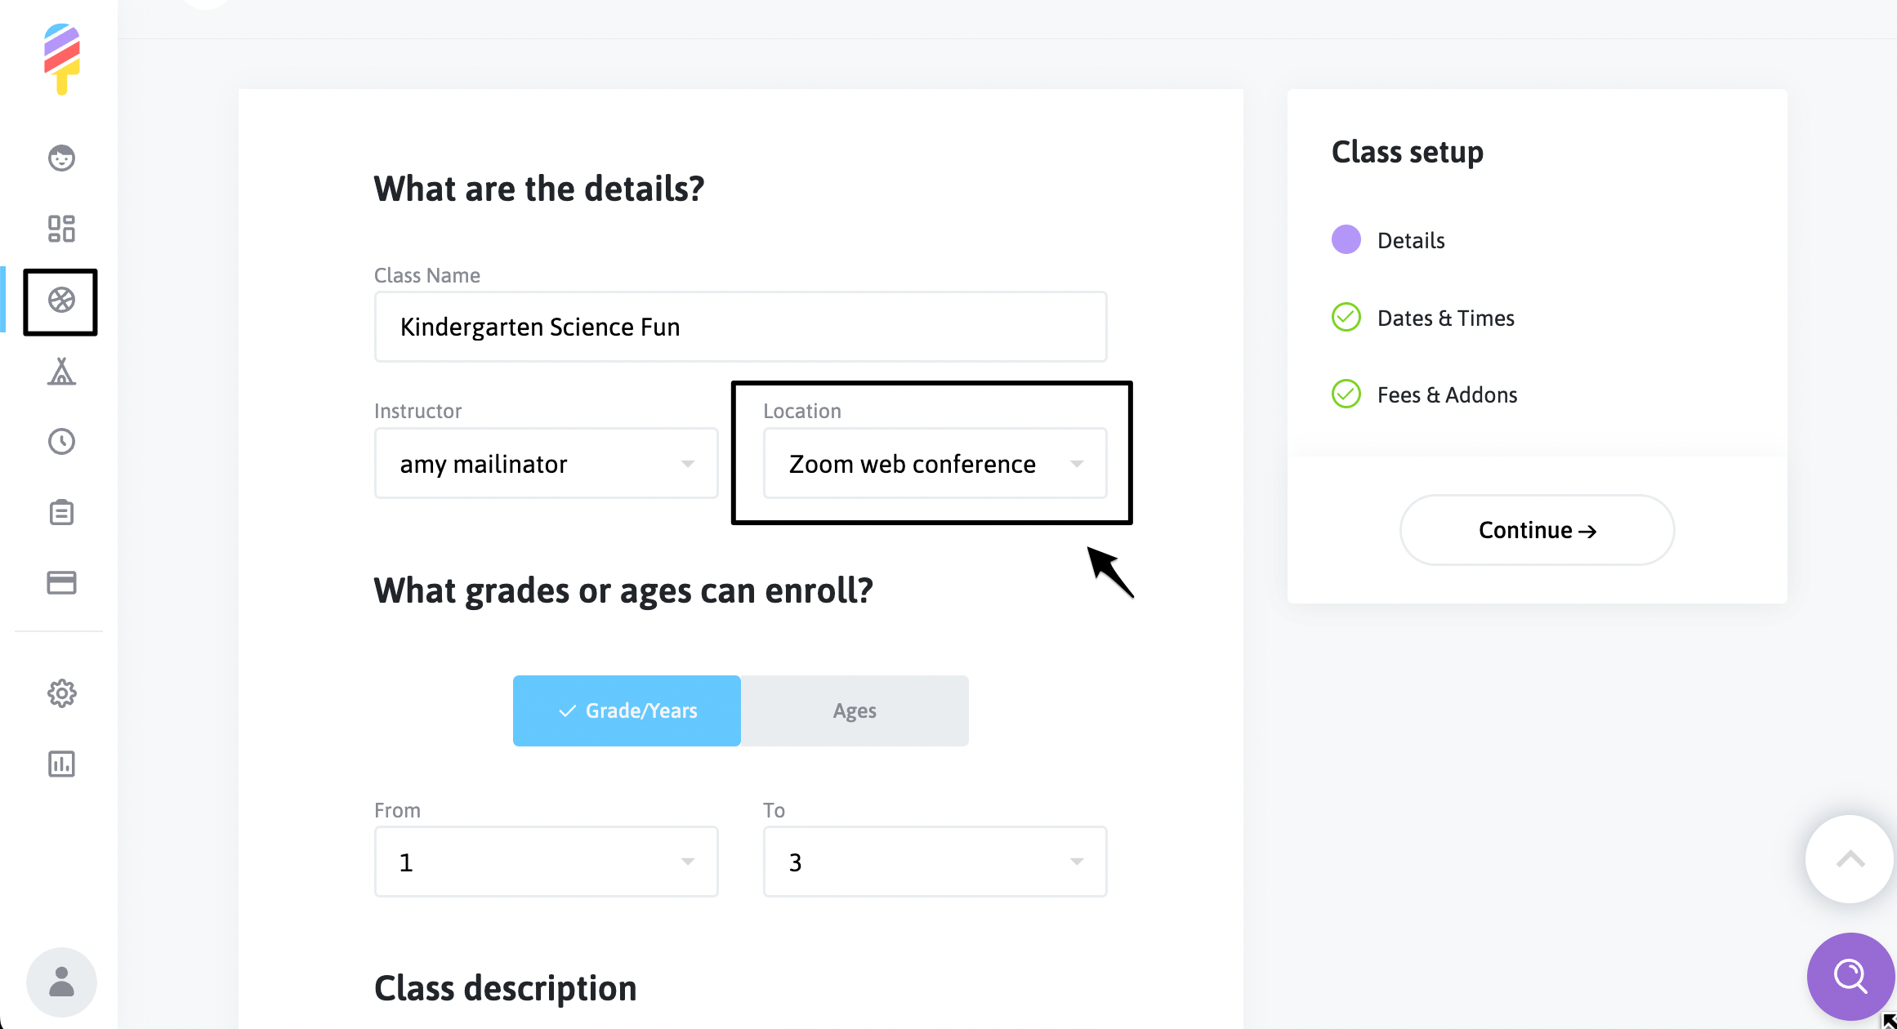The height and width of the screenshot is (1029, 1897).
Task: Open the dashboard grid icon
Action: point(61,229)
